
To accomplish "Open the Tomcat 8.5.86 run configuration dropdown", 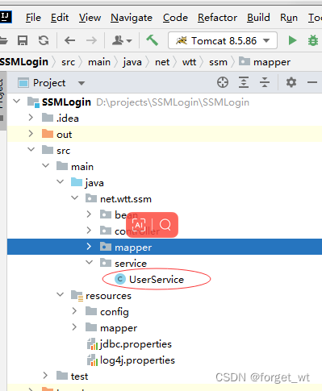I will pyautogui.click(x=223, y=40).
